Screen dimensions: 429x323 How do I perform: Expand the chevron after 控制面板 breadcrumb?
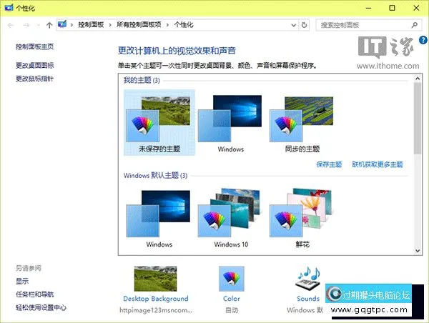[110, 25]
